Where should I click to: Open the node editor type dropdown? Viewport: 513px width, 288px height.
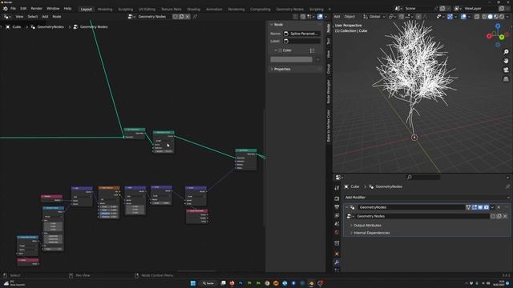tap(7, 16)
